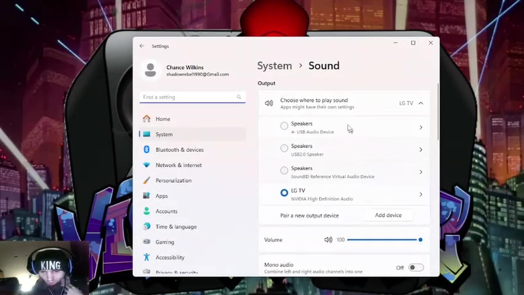This screenshot has height=295, width=524.
Task: Click the volume value '100'
Action: pyautogui.click(x=341, y=240)
